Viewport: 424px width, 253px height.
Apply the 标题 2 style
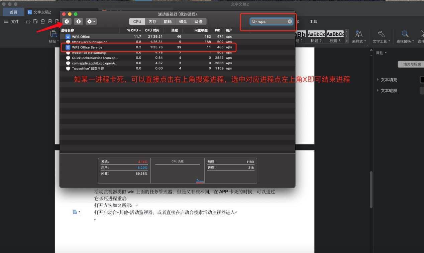click(316, 37)
